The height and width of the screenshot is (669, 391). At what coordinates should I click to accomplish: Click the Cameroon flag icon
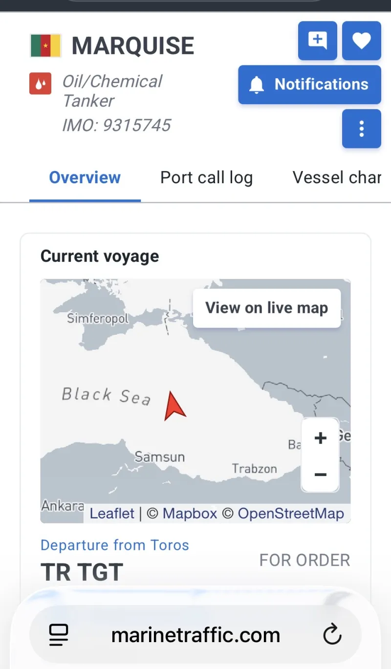pos(45,45)
